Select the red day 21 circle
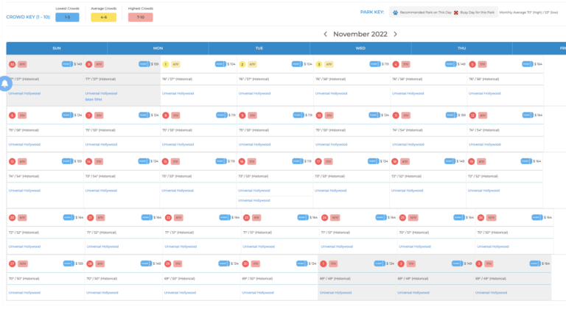566x312 pixels. click(x=90, y=218)
